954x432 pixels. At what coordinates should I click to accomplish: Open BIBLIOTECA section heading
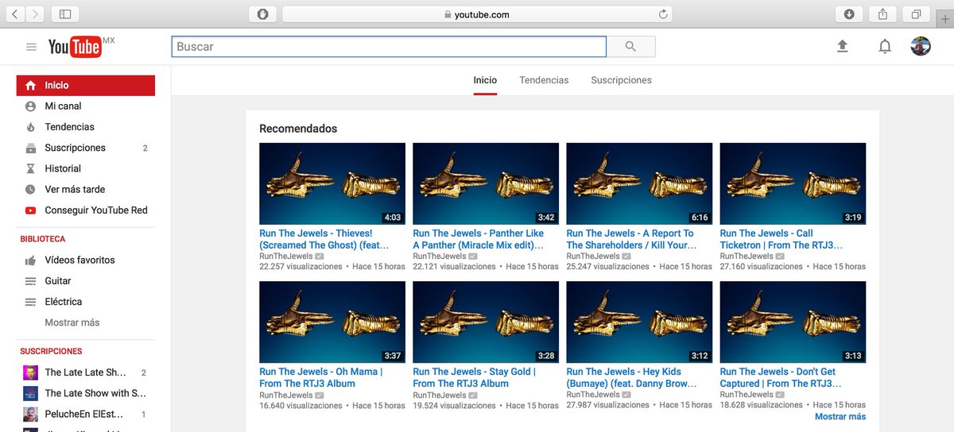point(43,239)
